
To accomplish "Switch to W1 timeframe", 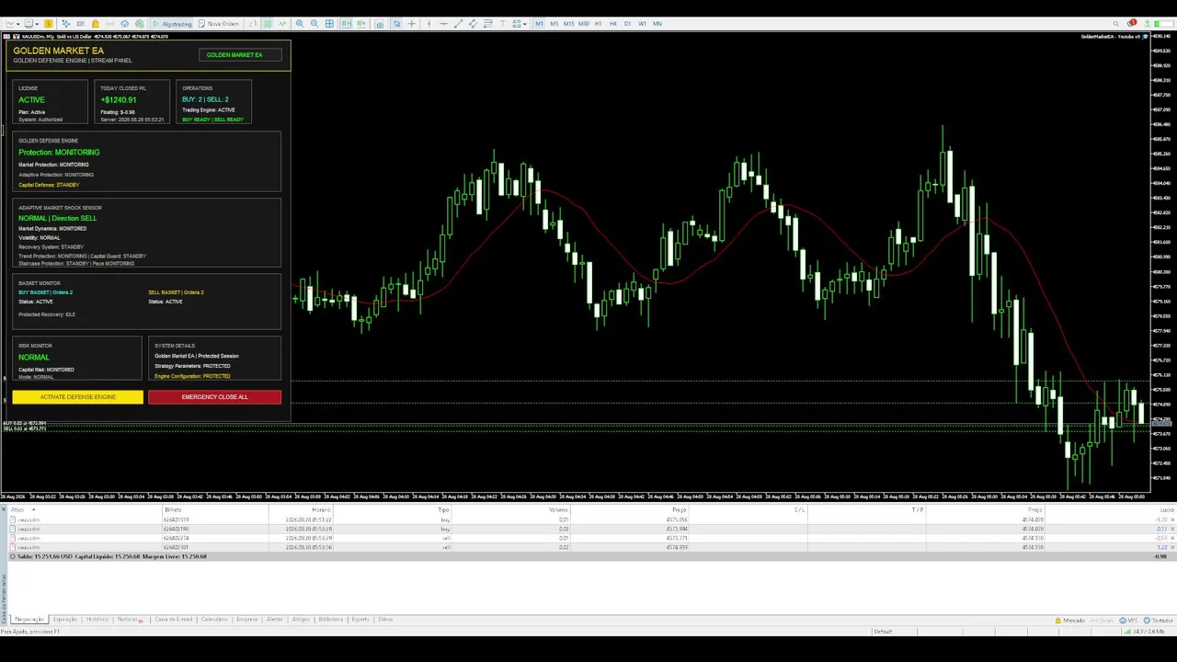I will pos(642,24).
